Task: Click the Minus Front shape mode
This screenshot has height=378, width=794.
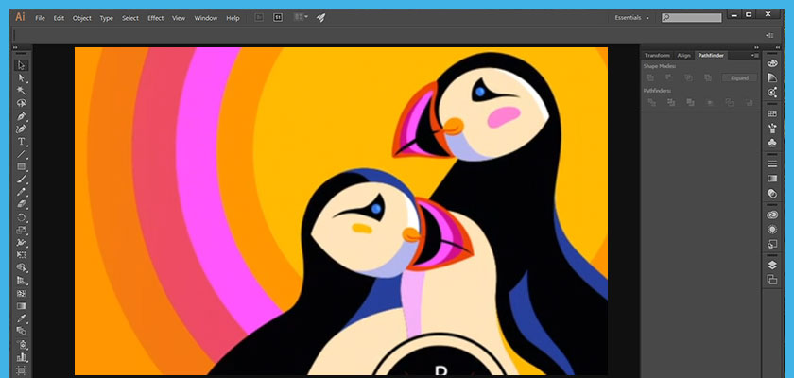Action: (669, 77)
